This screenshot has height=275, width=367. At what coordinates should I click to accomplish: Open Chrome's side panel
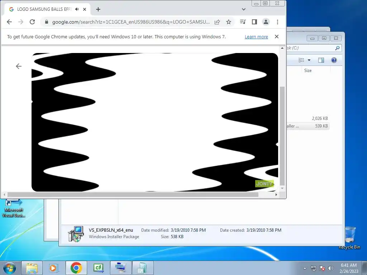pos(254,22)
